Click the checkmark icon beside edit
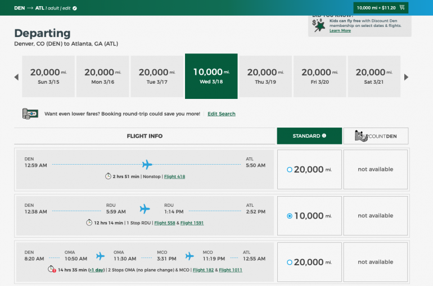Screen dimensions: 433x286 pos(75,8)
